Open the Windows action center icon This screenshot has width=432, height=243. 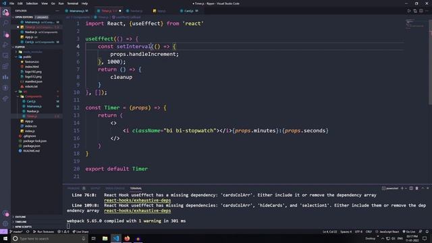[425, 238]
